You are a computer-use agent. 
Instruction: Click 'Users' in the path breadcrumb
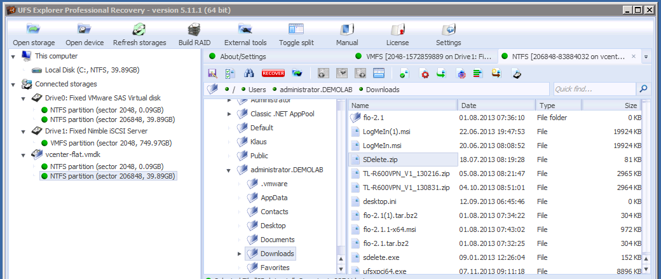pyautogui.click(x=257, y=90)
